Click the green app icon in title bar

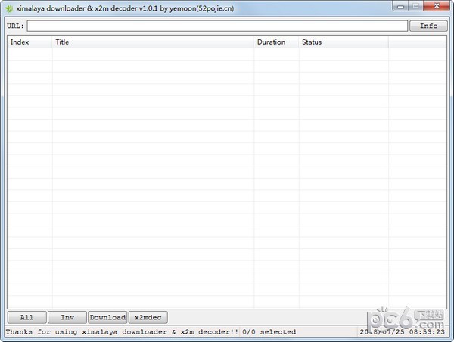tap(9, 8)
